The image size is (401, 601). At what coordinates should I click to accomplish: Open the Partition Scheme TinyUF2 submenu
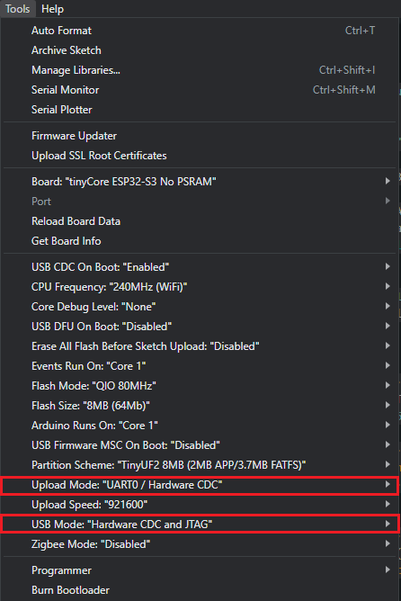200,465
